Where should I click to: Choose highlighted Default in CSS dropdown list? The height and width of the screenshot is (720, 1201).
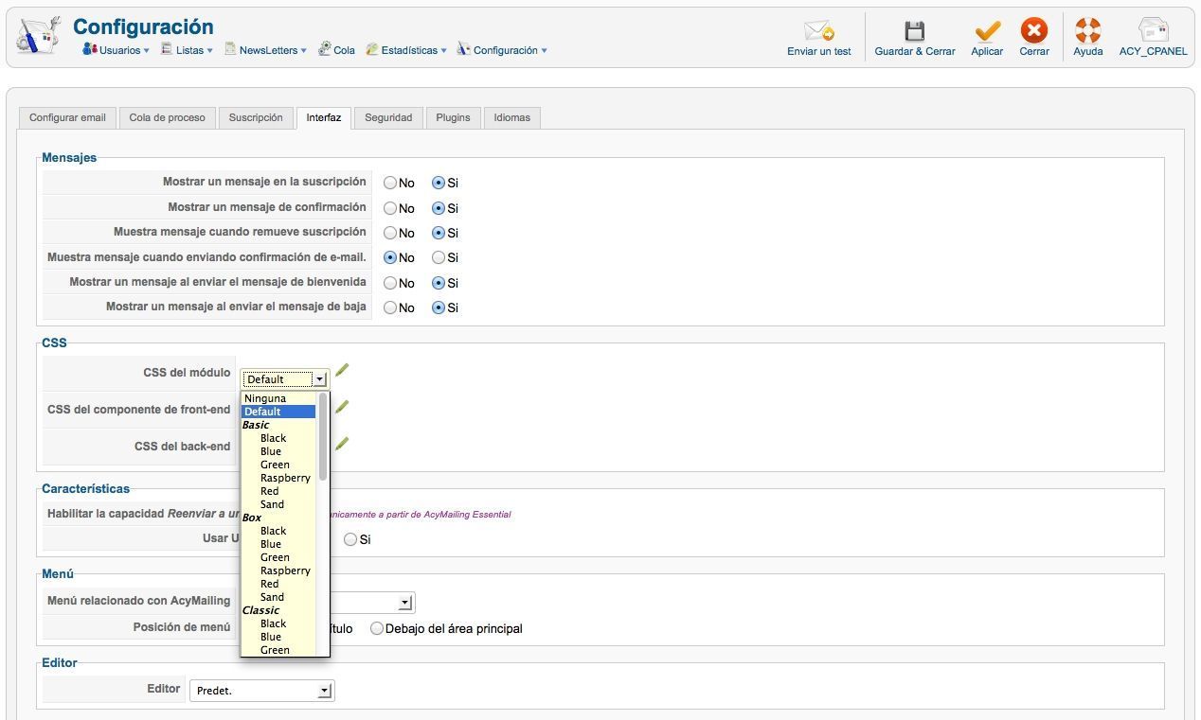278,412
